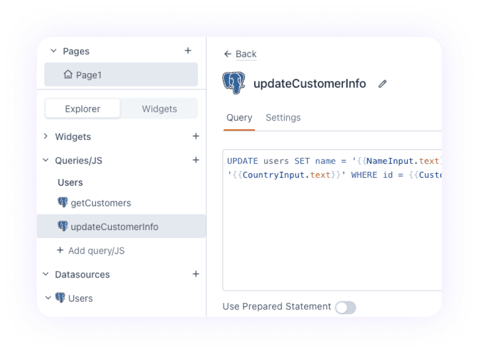Add a new query via Queries/JS plus
This screenshot has height=354, width=479.
195,160
